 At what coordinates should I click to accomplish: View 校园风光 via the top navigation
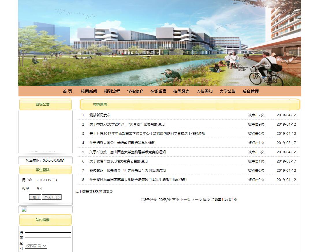point(181,91)
